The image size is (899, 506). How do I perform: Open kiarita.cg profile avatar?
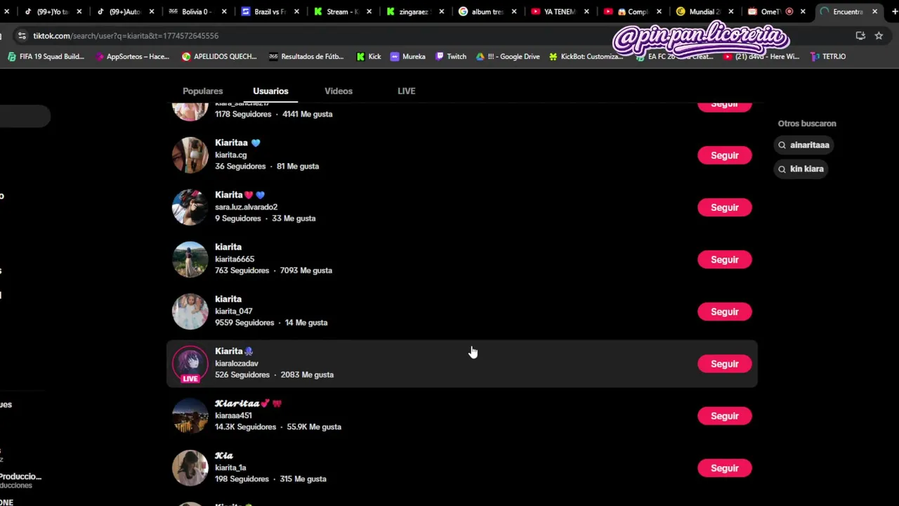pyautogui.click(x=190, y=155)
